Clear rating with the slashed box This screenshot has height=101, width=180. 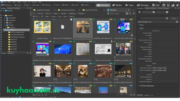[154, 12]
